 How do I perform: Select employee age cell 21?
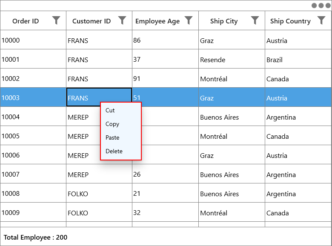click(166, 193)
